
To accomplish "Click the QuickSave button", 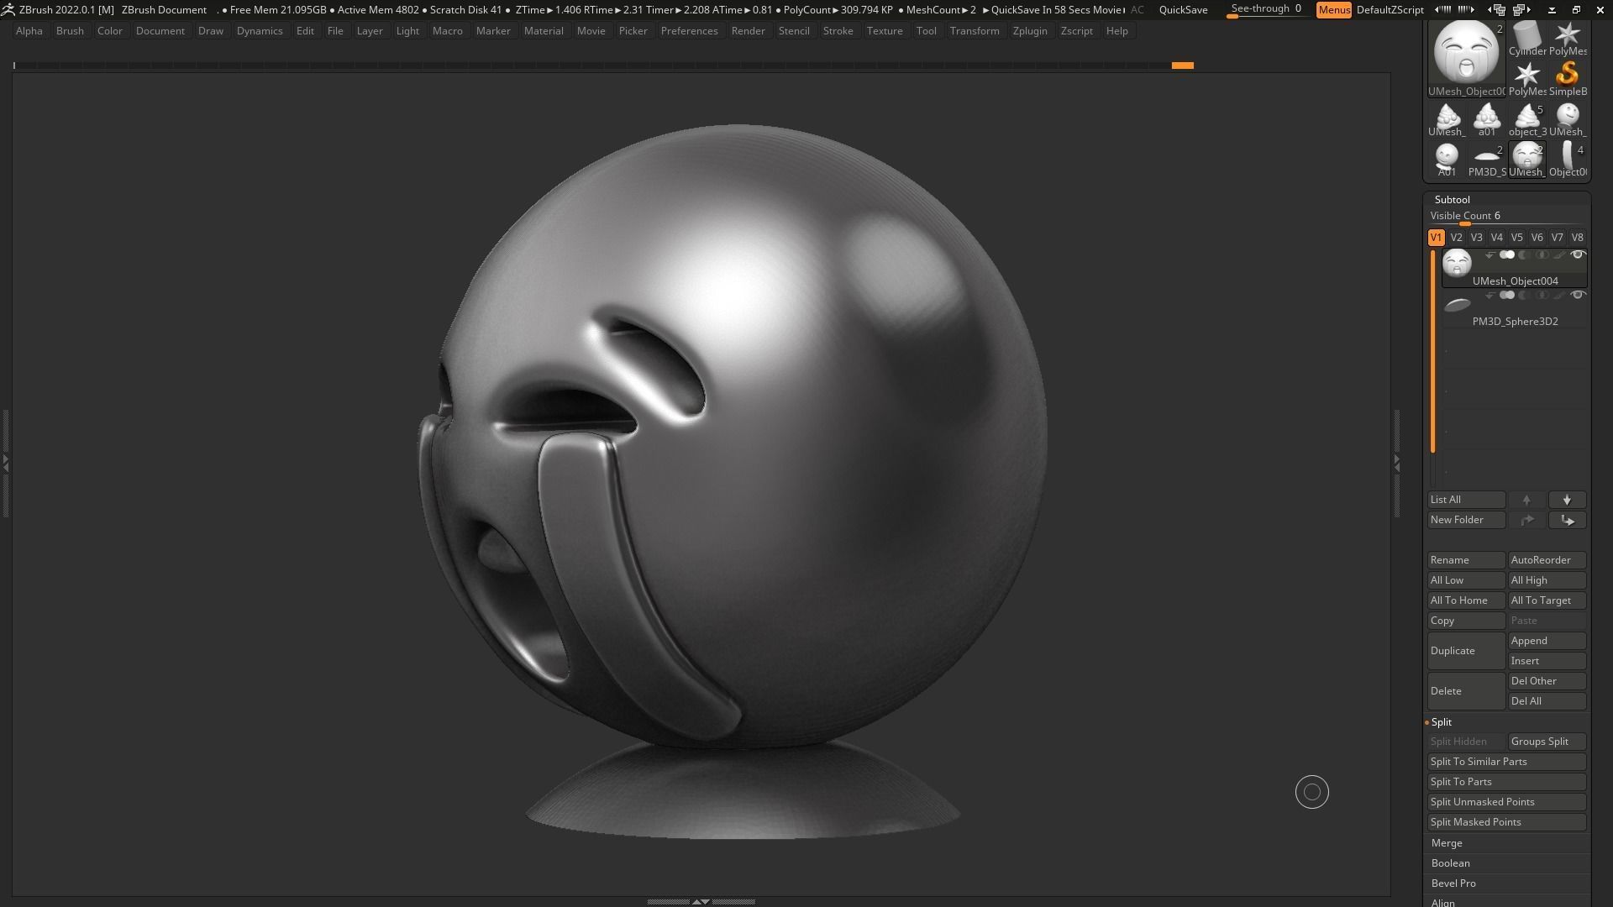I will point(1183,10).
